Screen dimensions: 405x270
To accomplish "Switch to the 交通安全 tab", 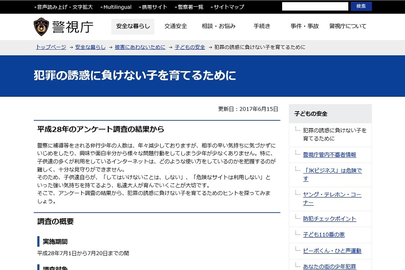I will click(175, 27).
